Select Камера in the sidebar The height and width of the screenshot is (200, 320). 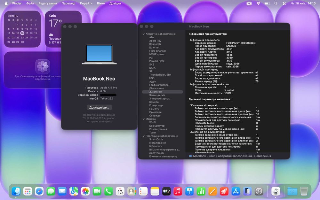coord(154,102)
